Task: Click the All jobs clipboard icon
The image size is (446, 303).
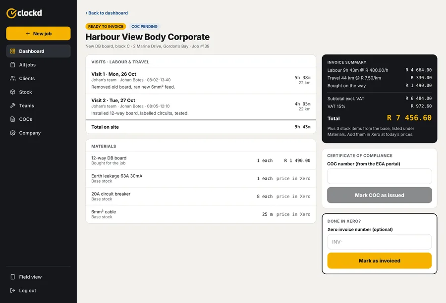Action: [12, 65]
